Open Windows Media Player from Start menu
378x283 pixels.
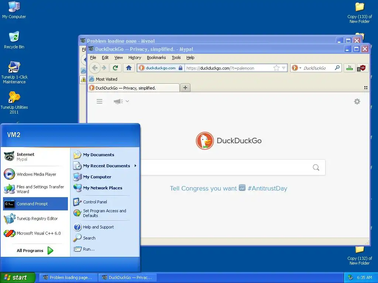coord(35,174)
